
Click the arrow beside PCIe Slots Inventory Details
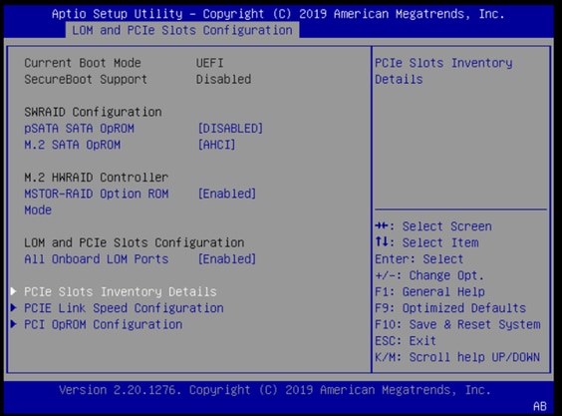pyautogui.click(x=14, y=291)
